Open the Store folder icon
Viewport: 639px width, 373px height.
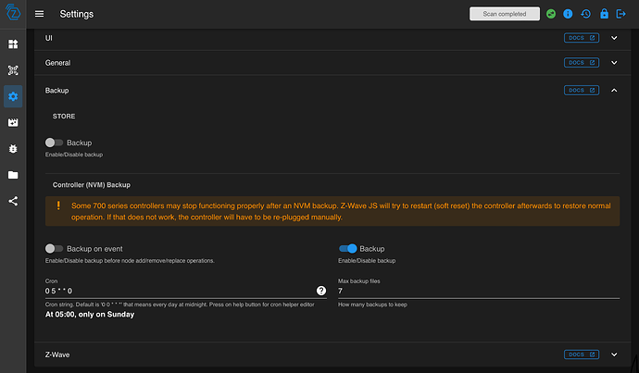(x=13, y=175)
